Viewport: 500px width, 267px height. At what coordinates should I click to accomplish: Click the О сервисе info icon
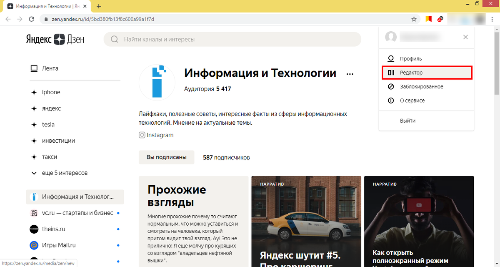tap(391, 101)
